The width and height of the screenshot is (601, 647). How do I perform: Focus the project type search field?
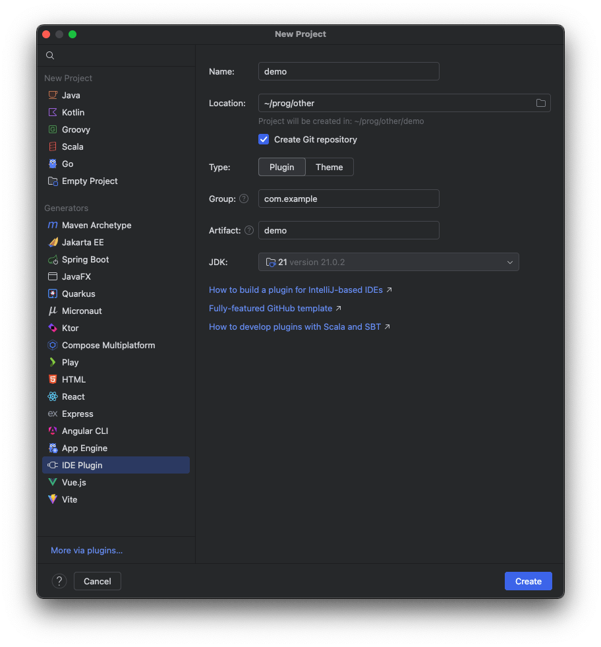[116, 55]
